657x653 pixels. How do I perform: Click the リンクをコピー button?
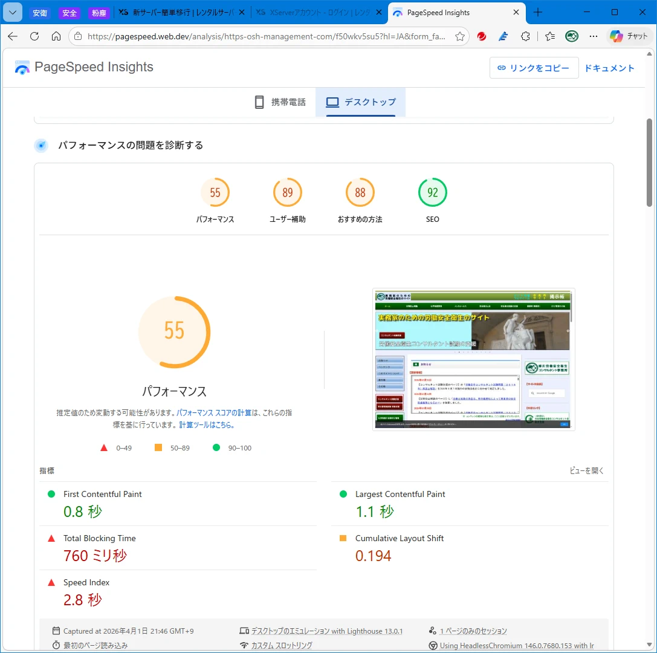point(534,68)
